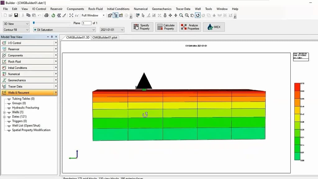This screenshot has width=318, height=179.
Task: Open the Model Tree View panel options arrow
Action: pyautogui.click(x=48, y=37)
